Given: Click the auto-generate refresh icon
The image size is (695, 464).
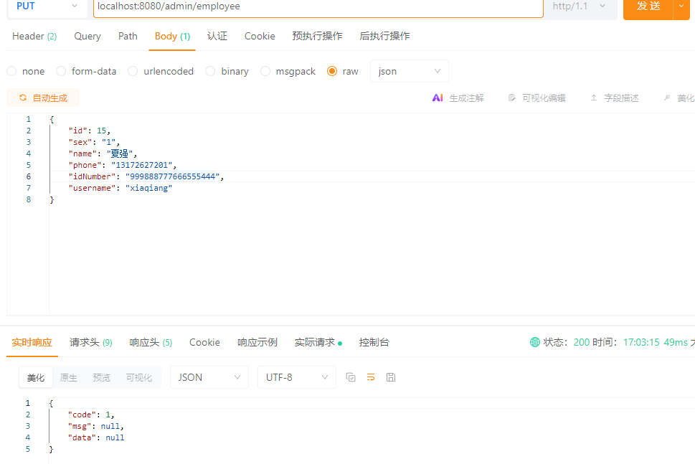Looking at the screenshot, I should (x=23, y=98).
